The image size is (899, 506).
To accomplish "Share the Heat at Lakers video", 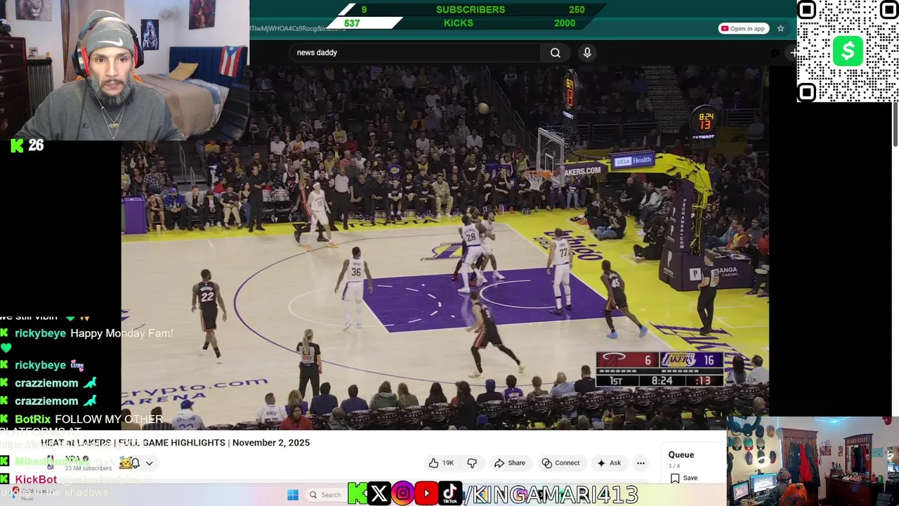I will 510,463.
